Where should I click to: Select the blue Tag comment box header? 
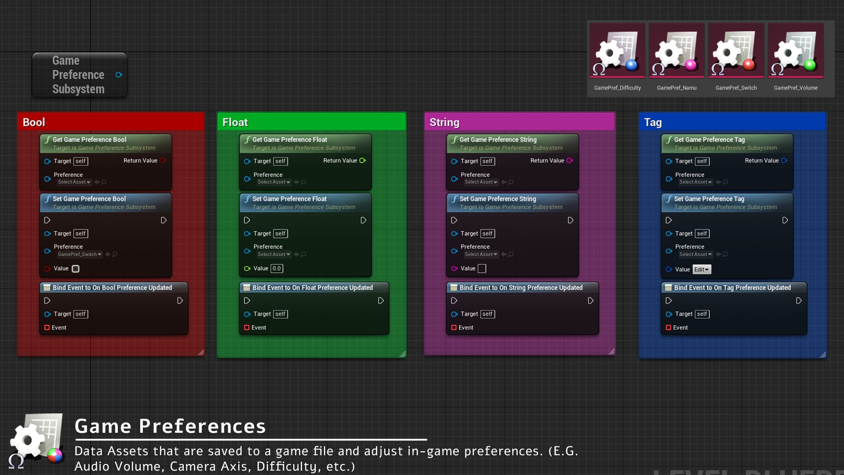(732, 122)
